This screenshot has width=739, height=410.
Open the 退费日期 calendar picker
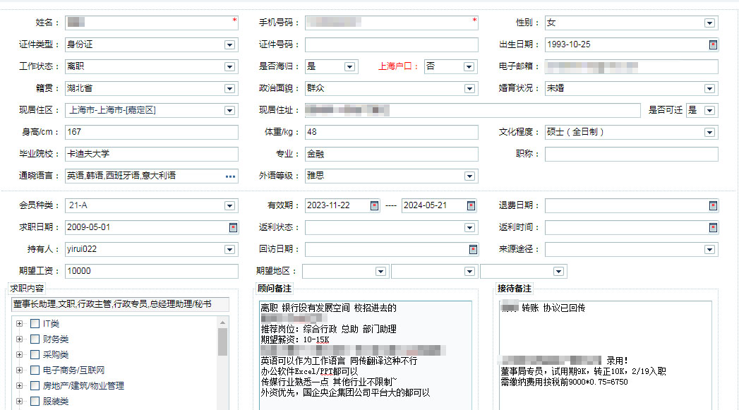[713, 206]
